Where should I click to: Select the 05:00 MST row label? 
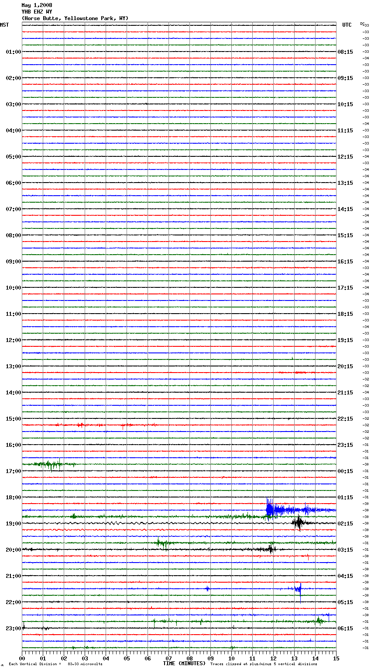(14, 157)
